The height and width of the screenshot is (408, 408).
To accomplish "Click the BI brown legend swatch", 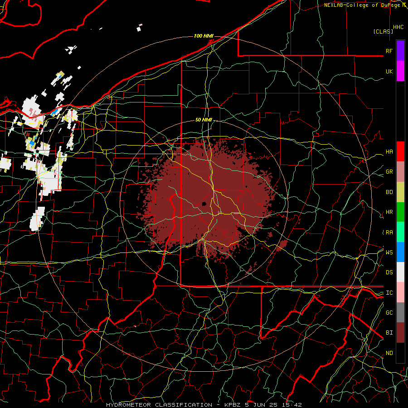I will (400, 333).
